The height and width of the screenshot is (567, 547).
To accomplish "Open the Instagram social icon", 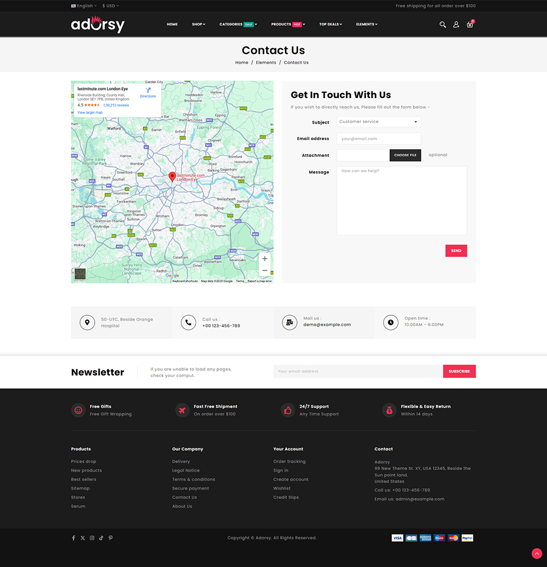I will click(92, 538).
